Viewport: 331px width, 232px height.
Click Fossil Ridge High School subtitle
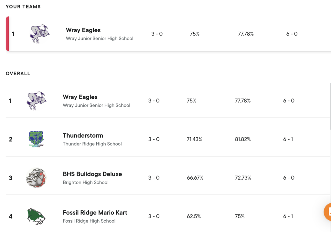[x=89, y=221]
